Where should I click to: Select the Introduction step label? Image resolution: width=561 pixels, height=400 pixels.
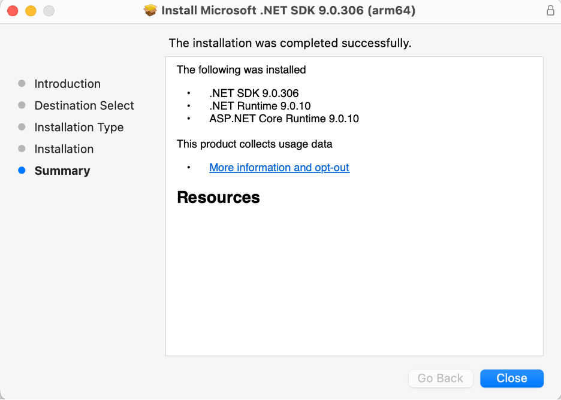coord(67,84)
